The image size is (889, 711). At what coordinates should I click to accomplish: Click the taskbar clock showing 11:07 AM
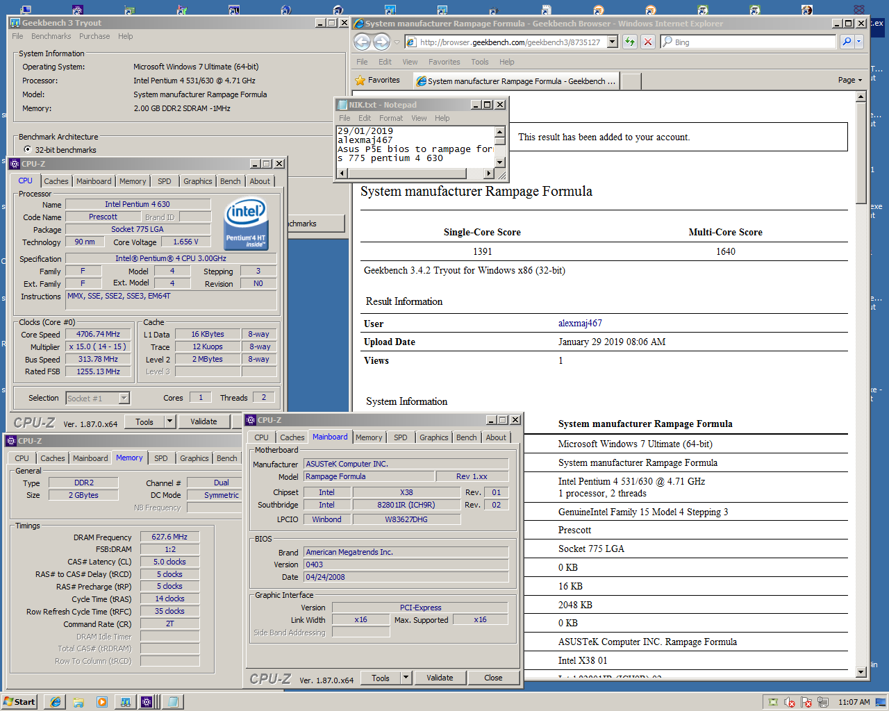click(854, 702)
